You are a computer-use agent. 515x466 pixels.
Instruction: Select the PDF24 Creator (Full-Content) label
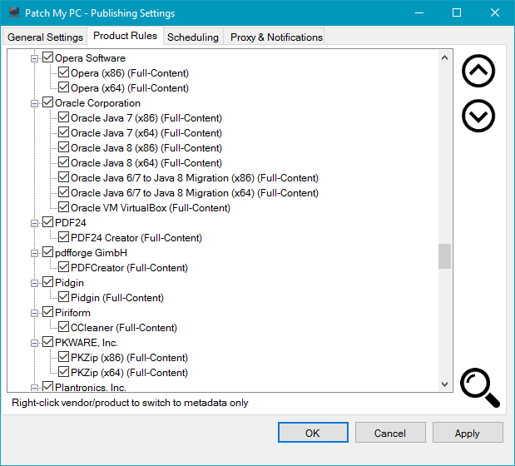click(x=136, y=238)
